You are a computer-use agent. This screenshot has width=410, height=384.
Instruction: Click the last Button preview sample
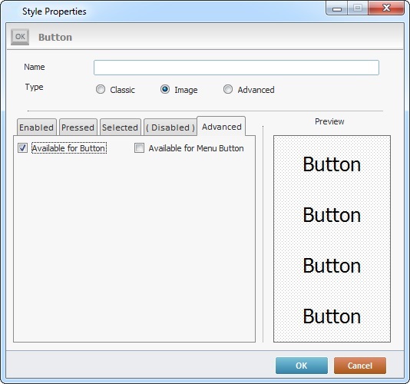tap(332, 316)
